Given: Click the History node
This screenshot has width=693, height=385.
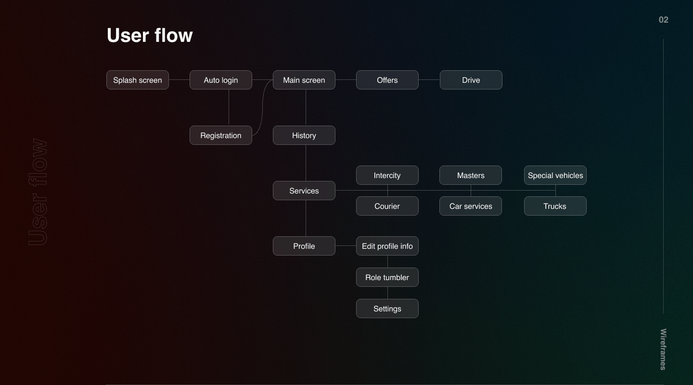Looking at the screenshot, I should tap(304, 135).
